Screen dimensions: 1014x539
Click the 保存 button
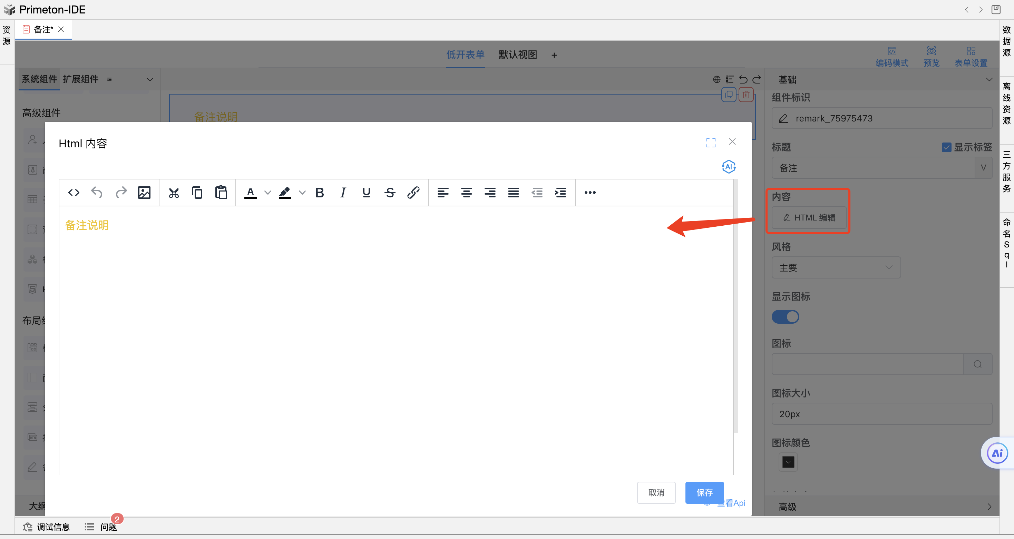coord(704,492)
